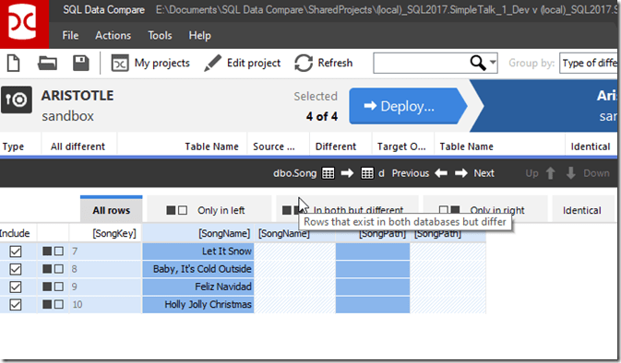Click the only-in-left icon for row 8
Image resolution: width=621 pixels, height=363 pixels.
click(54, 269)
